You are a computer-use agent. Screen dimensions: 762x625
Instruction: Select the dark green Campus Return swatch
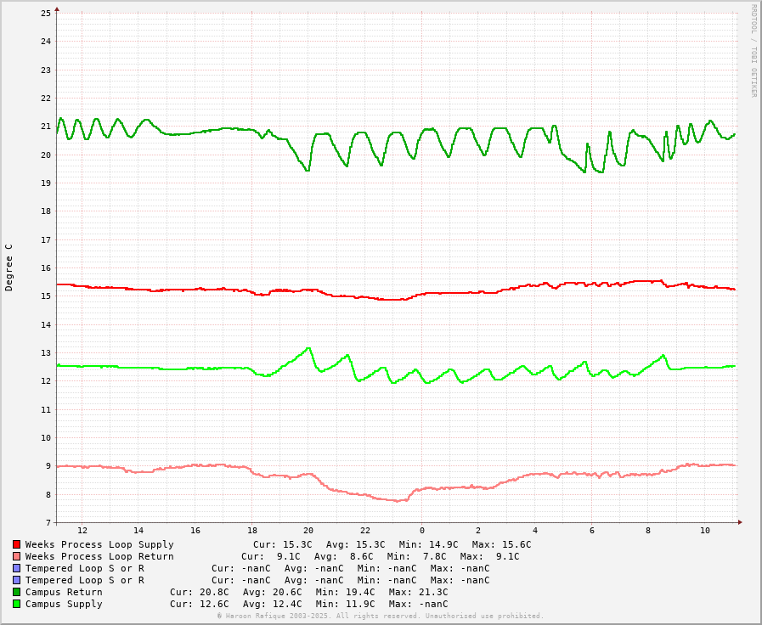tap(16, 592)
